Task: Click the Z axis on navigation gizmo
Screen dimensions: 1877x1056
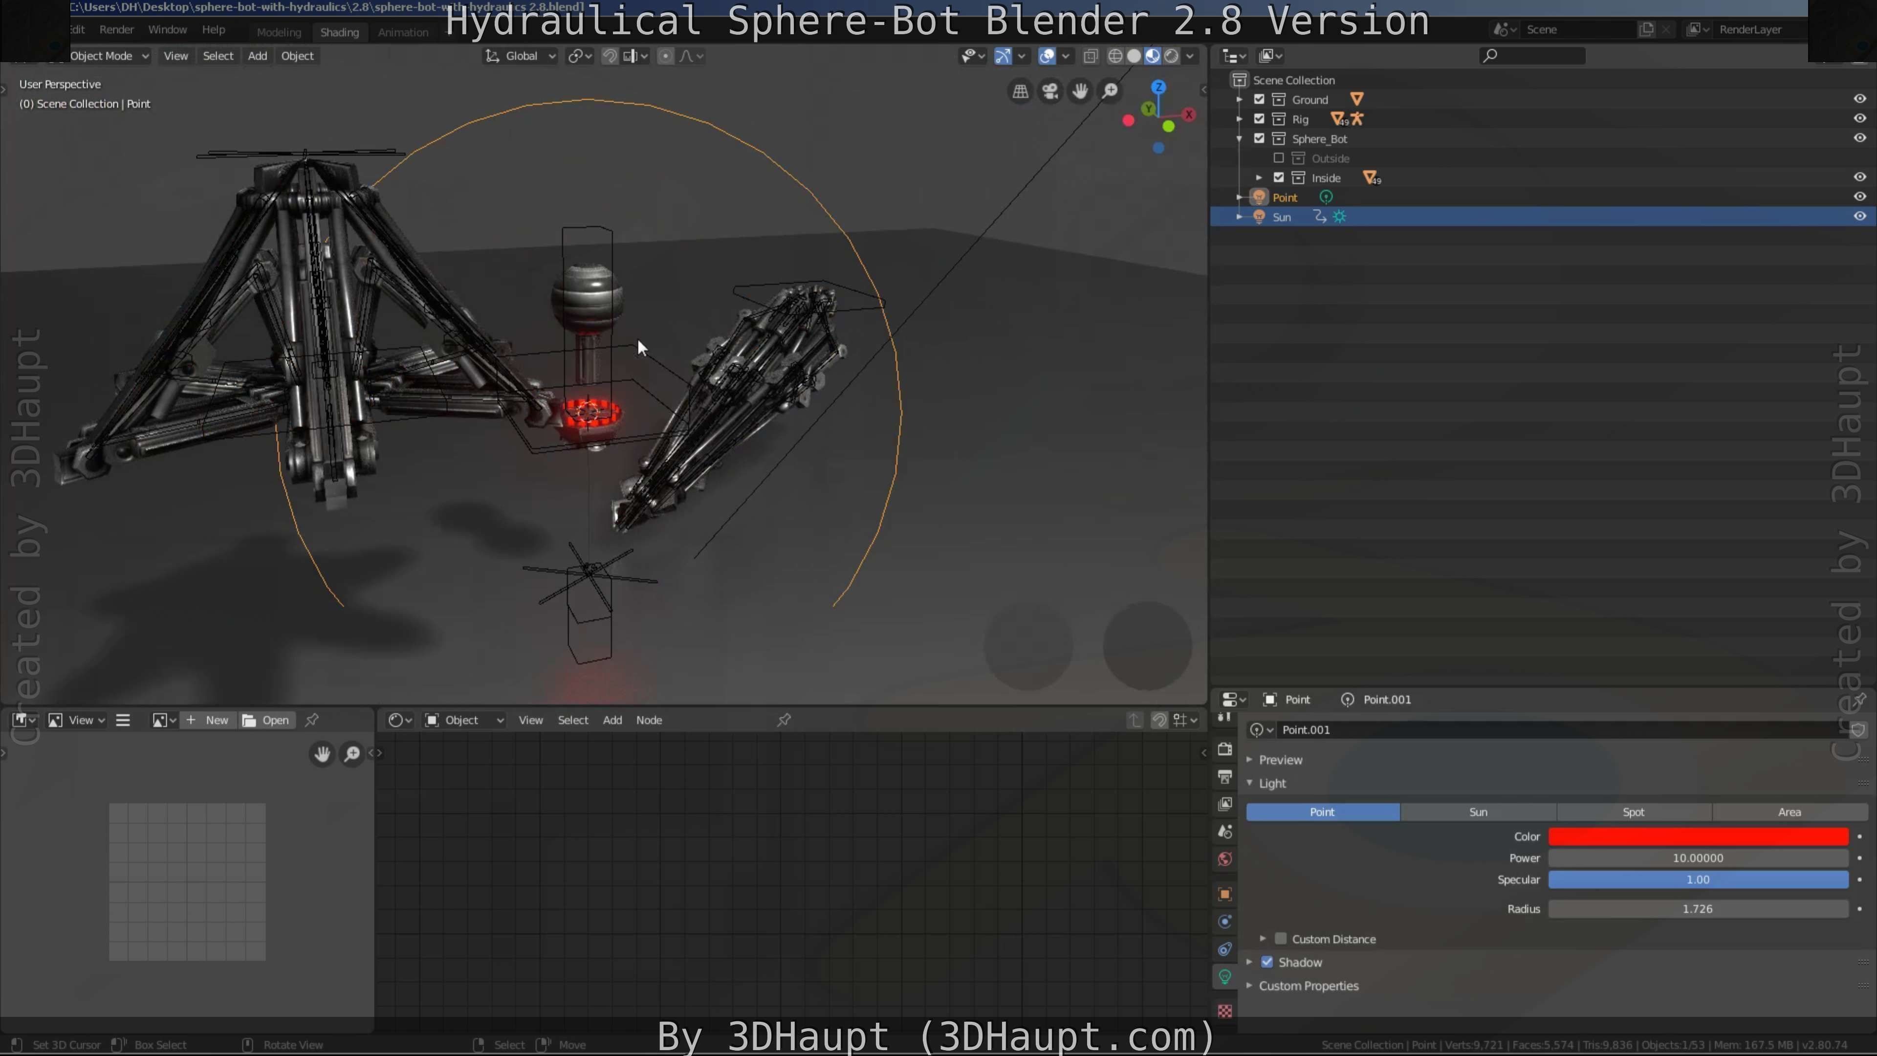Action: 1158,87
